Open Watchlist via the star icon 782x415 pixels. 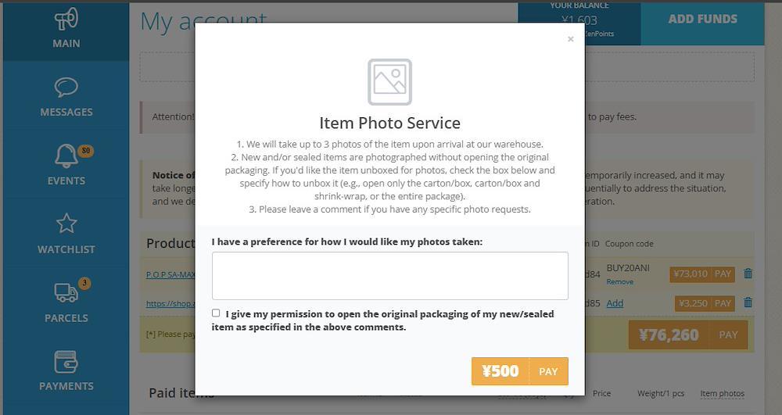coord(66,224)
